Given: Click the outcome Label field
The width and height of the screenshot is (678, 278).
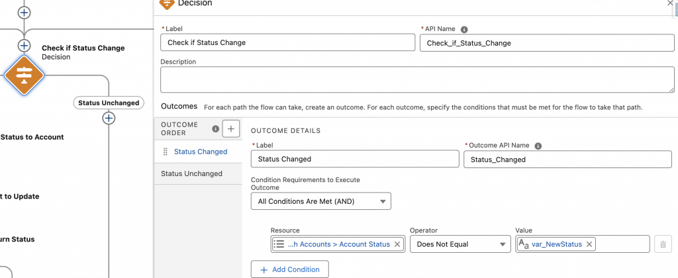Looking at the screenshot, I should coord(354,160).
